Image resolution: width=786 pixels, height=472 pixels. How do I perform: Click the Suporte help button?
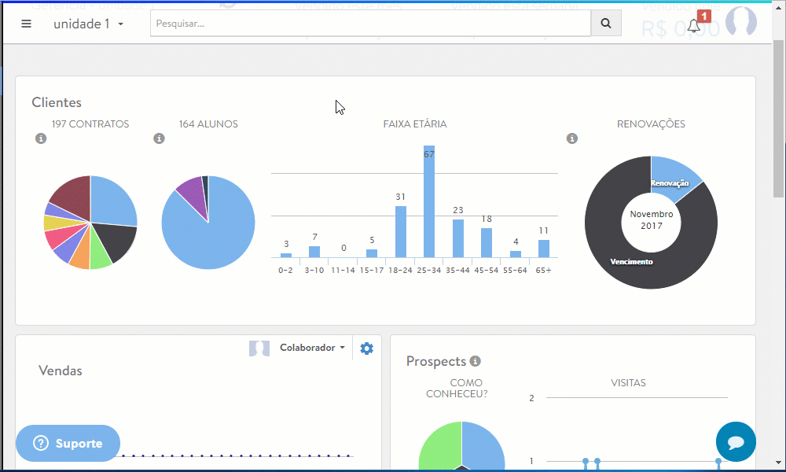(68, 444)
